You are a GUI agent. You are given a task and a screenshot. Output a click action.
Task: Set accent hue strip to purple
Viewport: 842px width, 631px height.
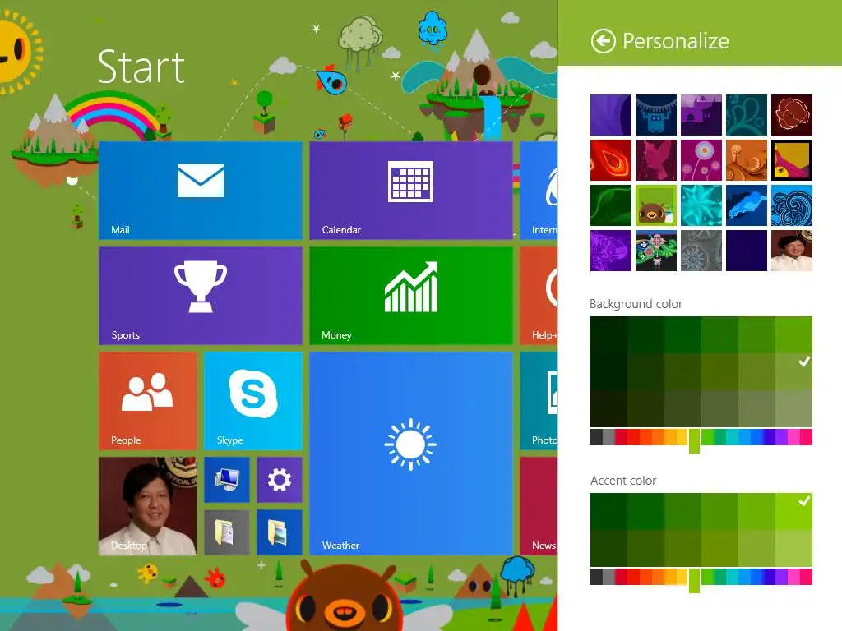point(781,577)
